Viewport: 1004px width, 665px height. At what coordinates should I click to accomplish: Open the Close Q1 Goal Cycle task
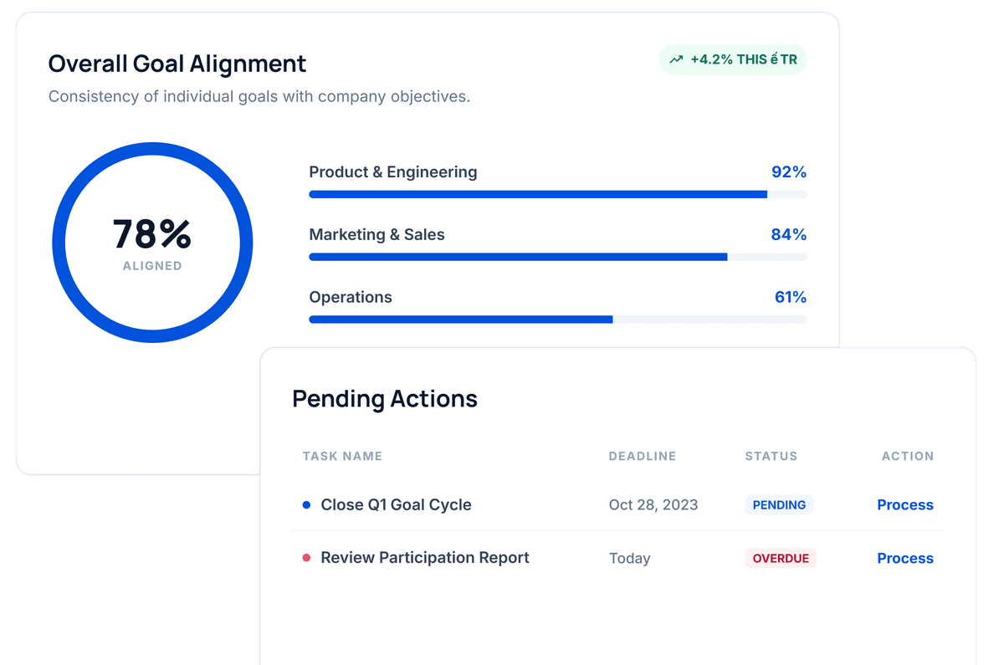coord(396,504)
